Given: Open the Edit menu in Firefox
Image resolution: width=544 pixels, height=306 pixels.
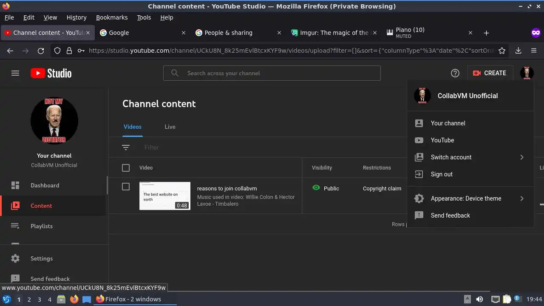Looking at the screenshot, I should coord(29,17).
